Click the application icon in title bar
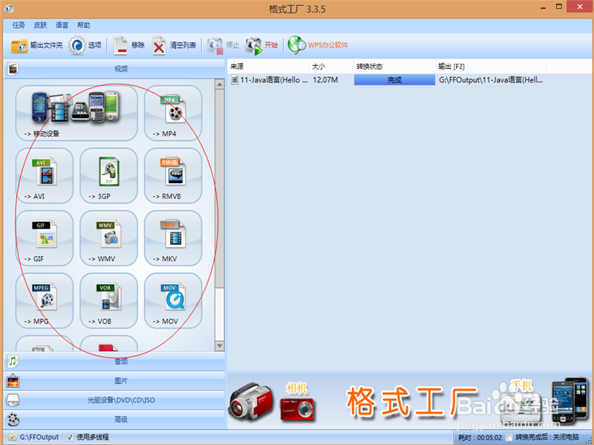The width and height of the screenshot is (594, 445). click(9, 8)
